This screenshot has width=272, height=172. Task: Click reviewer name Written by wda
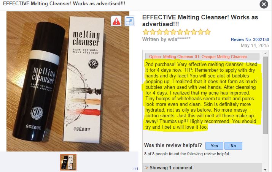coord(166,39)
